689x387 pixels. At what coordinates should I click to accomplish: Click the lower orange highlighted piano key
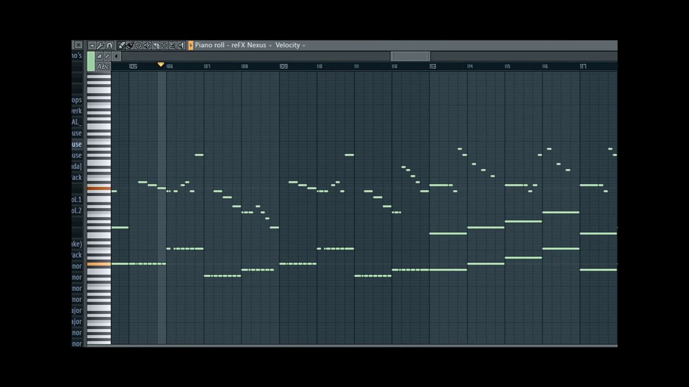[99, 264]
